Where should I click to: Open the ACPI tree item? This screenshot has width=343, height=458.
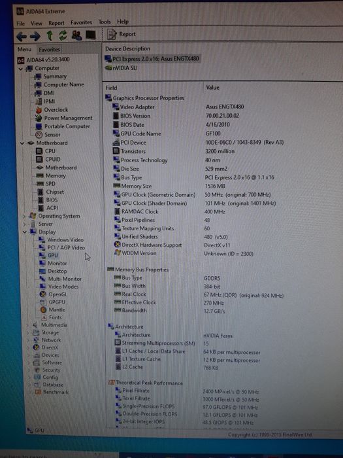click(48, 208)
